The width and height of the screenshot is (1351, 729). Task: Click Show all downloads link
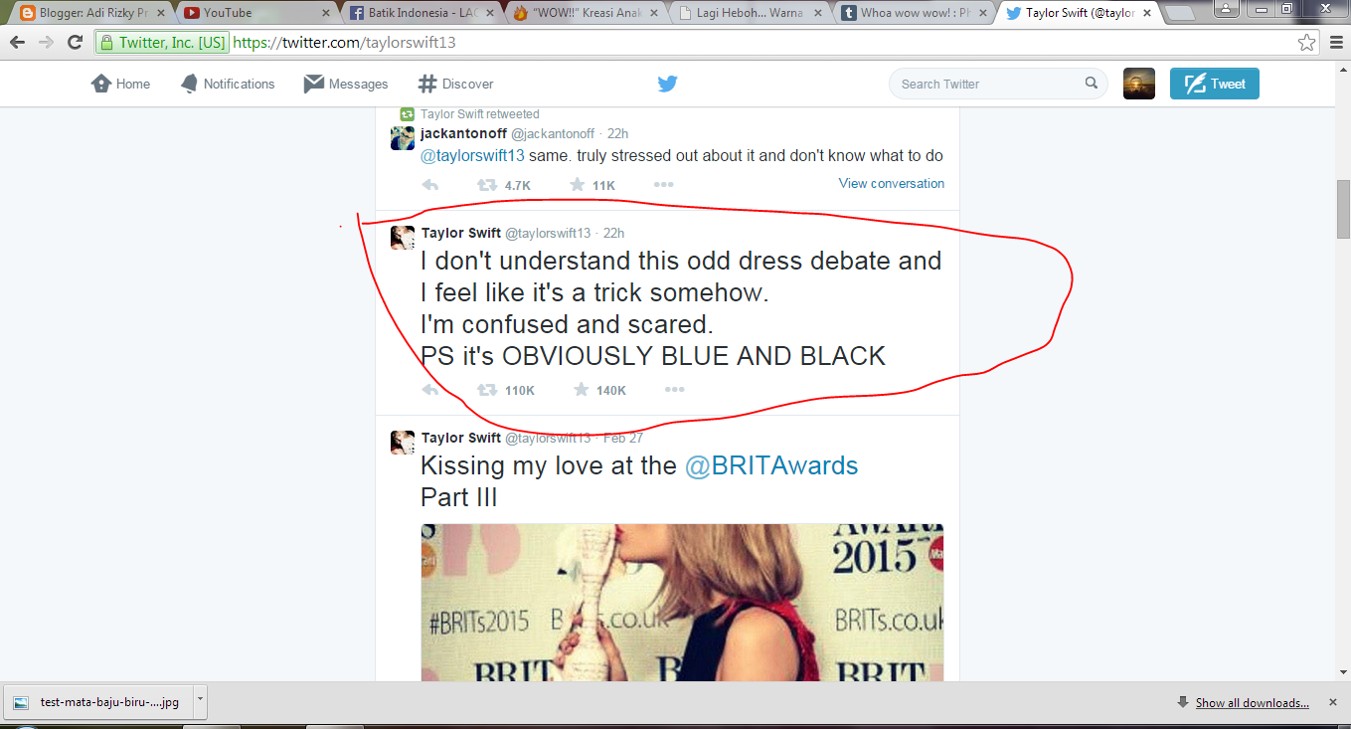1252,702
